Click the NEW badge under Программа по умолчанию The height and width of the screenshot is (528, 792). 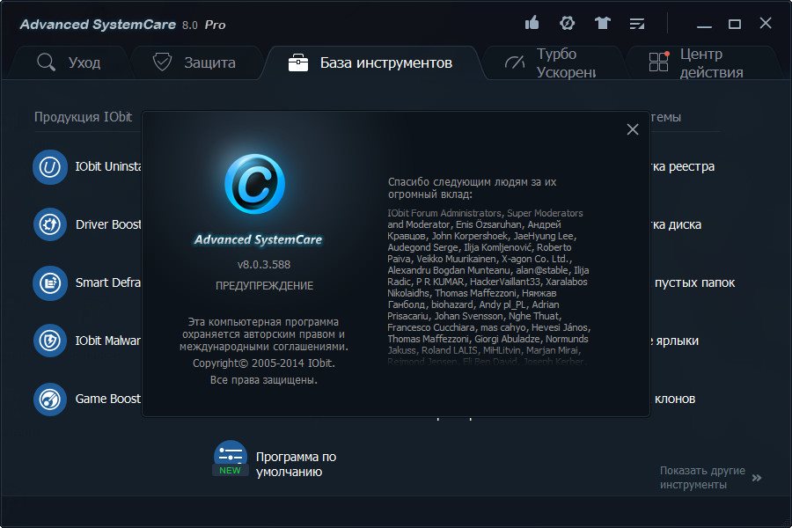click(230, 471)
